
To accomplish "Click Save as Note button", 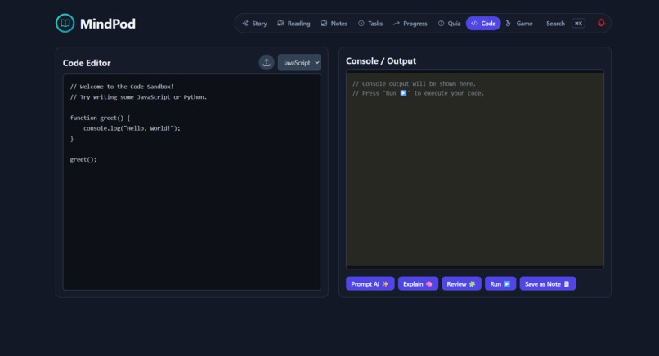I will pyautogui.click(x=547, y=284).
